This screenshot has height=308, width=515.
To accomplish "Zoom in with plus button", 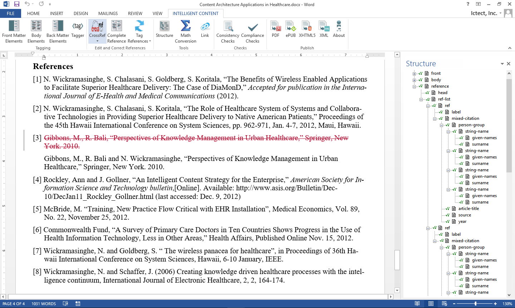I will click(495, 304).
